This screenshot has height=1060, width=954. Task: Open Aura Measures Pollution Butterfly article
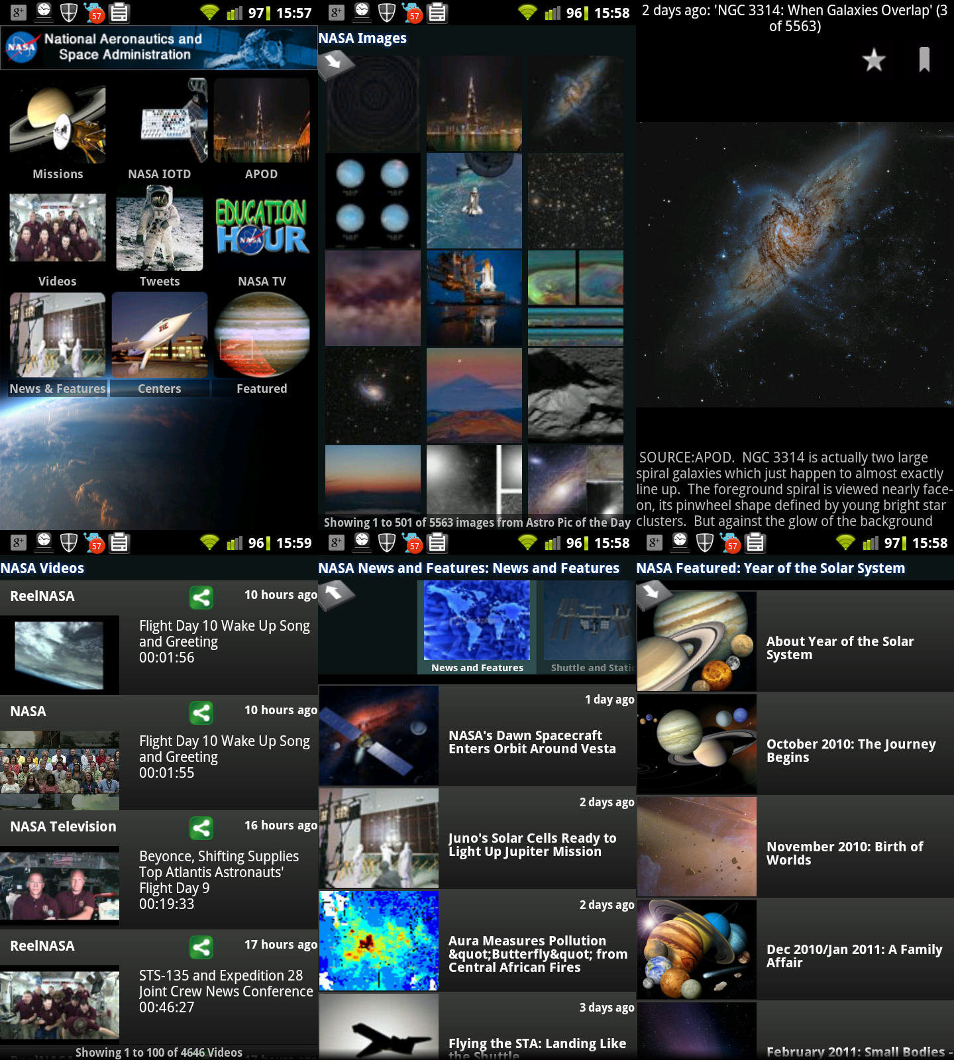click(477, 941)
